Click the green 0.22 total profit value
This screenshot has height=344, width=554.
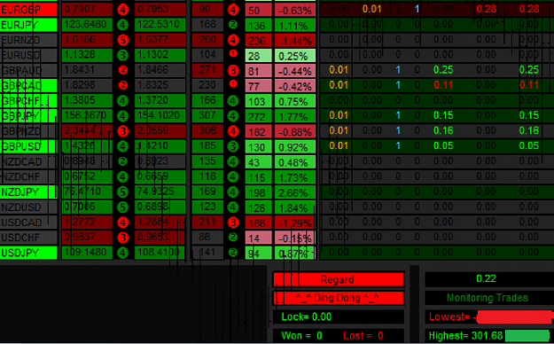pyautogui.click(x=486, y=279)
